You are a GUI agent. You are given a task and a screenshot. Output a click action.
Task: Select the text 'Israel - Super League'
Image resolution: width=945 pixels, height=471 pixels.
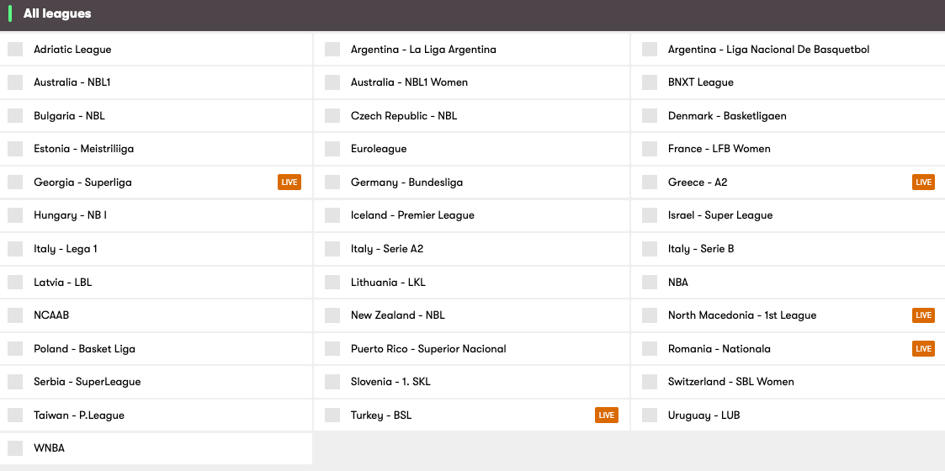pos(720,215)
